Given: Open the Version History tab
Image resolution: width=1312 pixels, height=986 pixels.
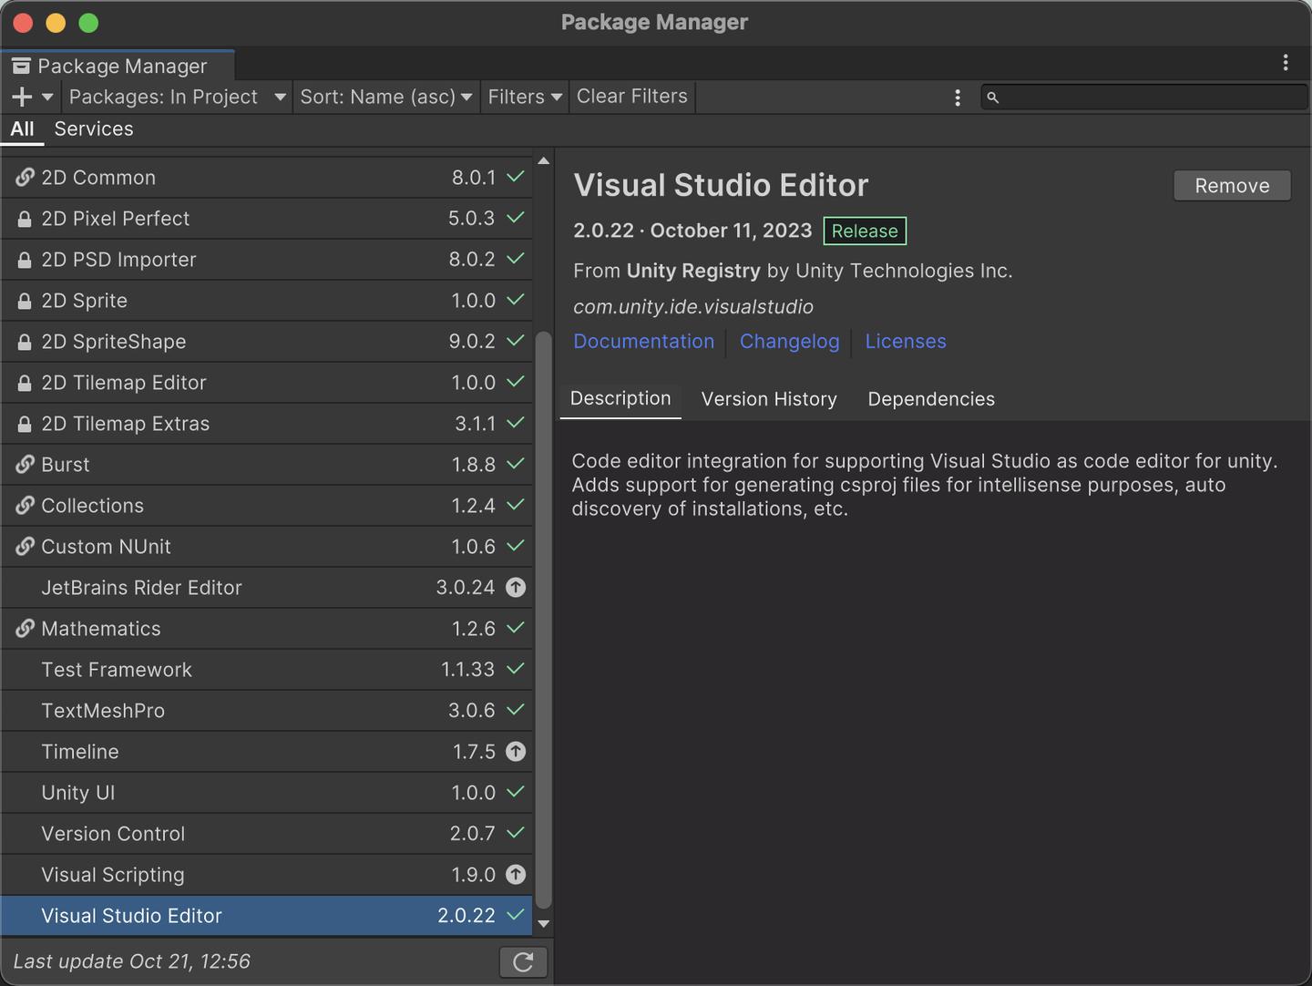Looking at the screenshot, I should pyautogui.click(x=768, y=398).
